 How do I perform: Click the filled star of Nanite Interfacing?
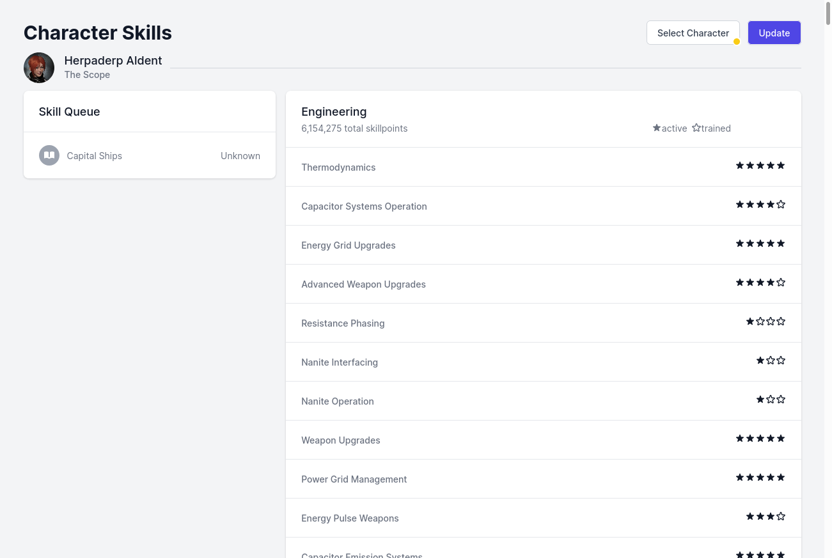760,360
